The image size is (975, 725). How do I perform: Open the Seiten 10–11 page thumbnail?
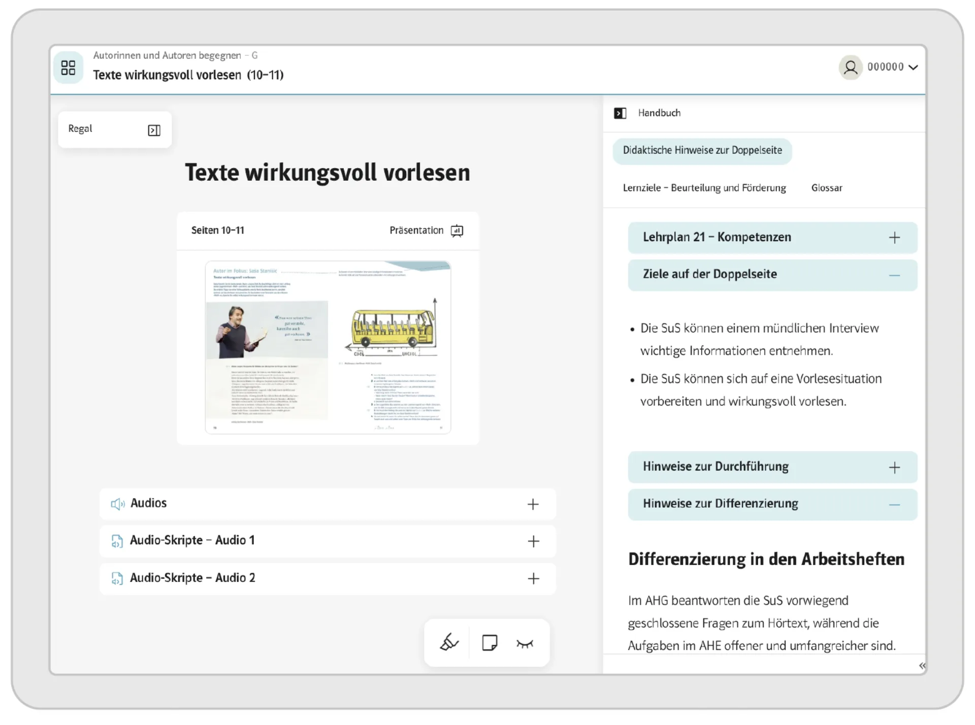[x=328, y=347]
